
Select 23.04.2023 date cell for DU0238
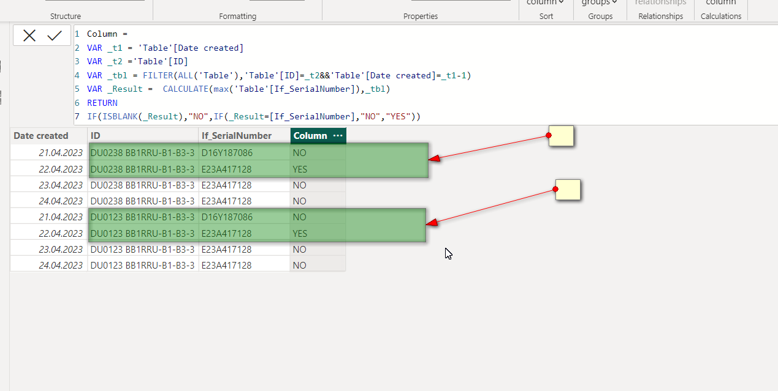click(48, 185)
